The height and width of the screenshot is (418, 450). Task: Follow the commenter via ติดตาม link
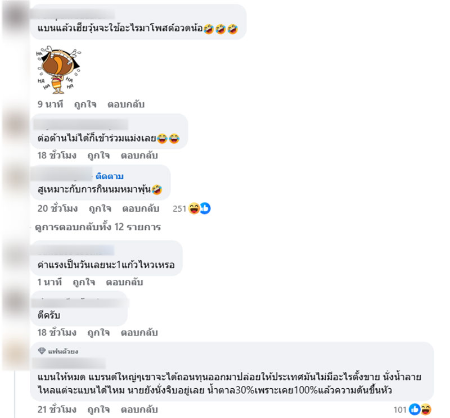(x=109, y=176)
